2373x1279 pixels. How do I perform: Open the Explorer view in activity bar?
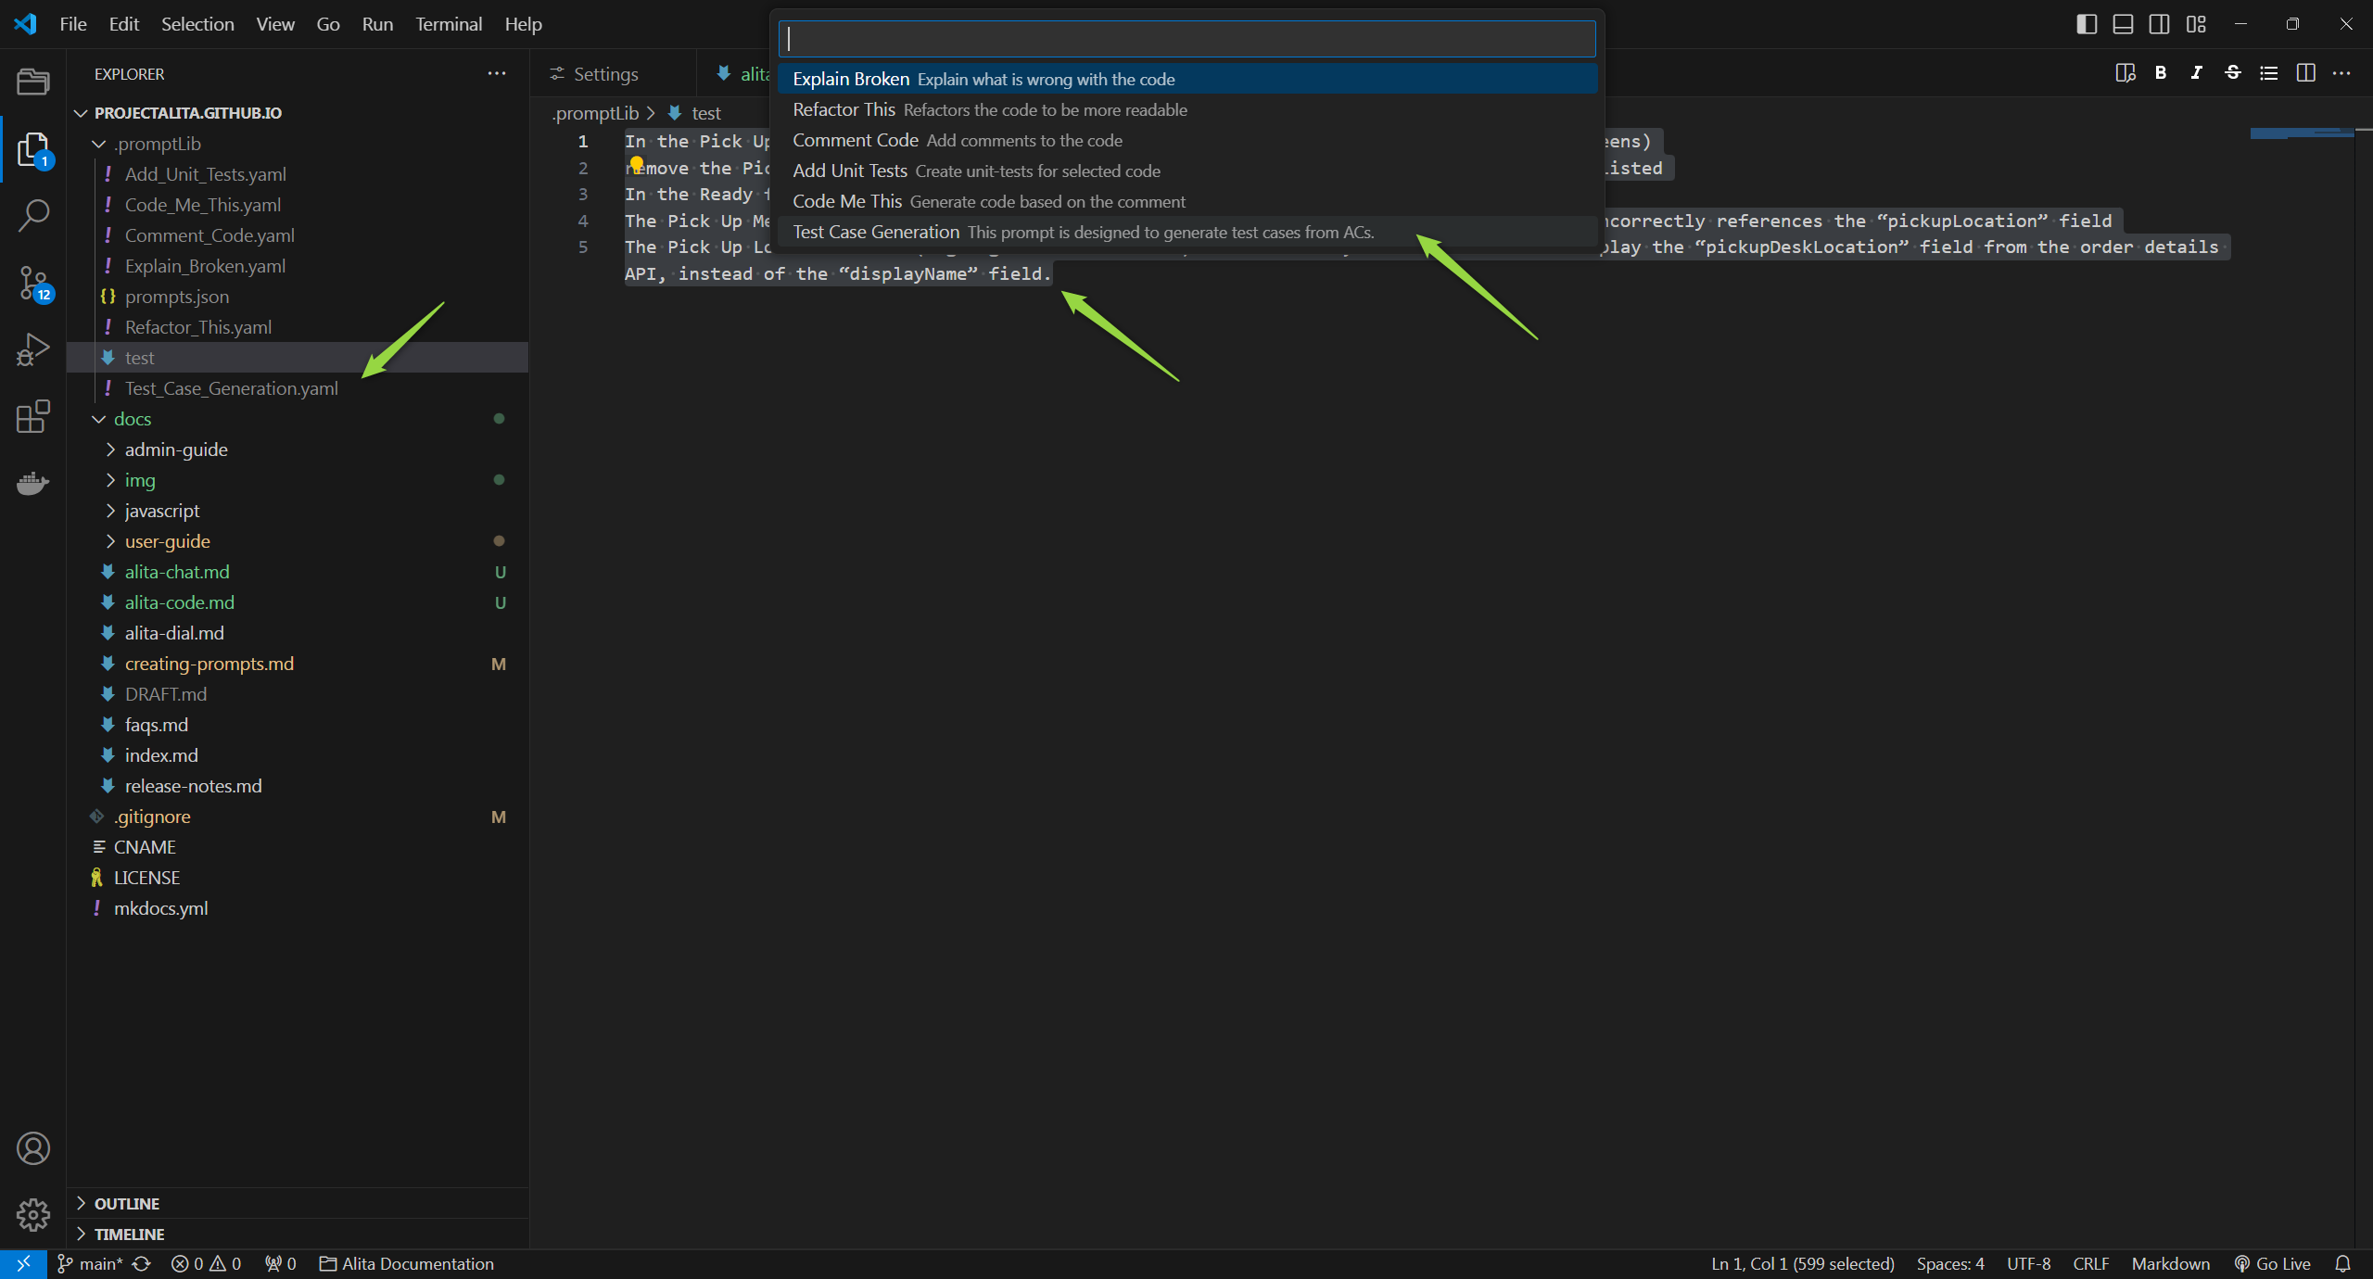[33, 149]
